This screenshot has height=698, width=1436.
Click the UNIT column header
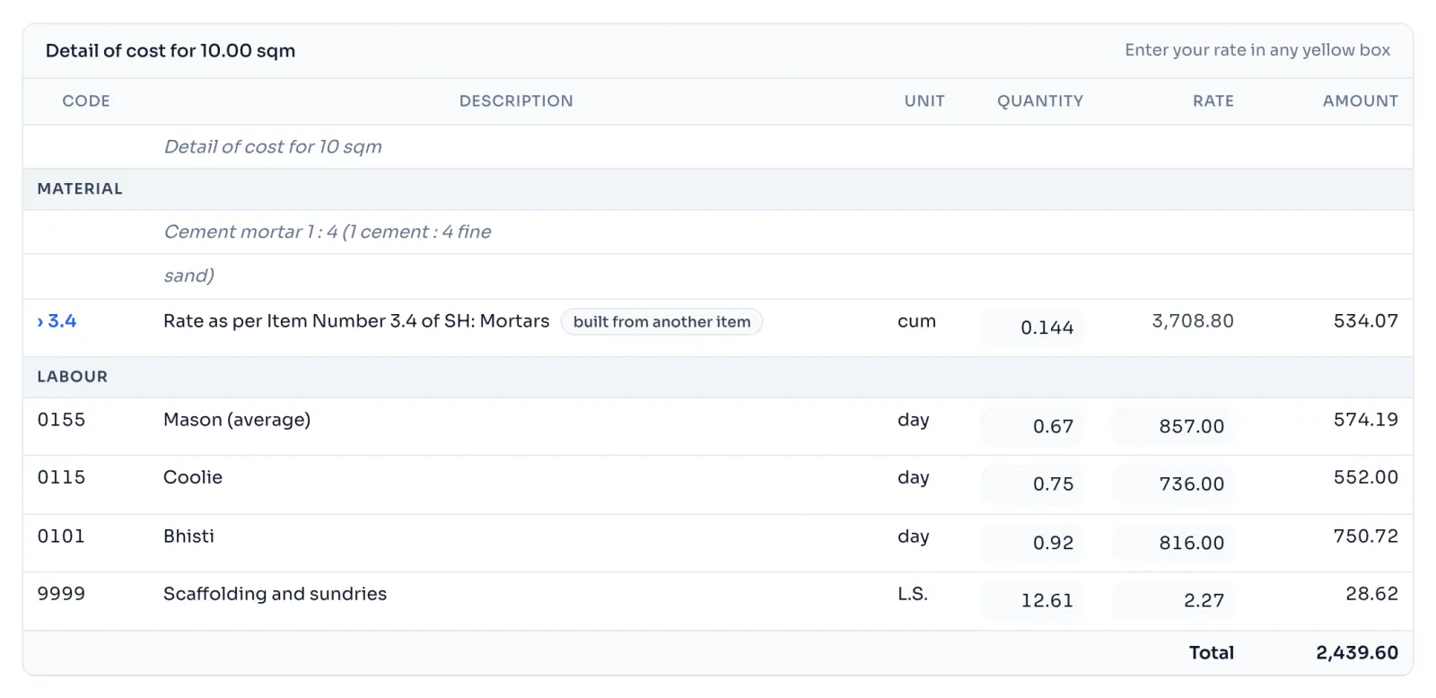pos(924,101)
